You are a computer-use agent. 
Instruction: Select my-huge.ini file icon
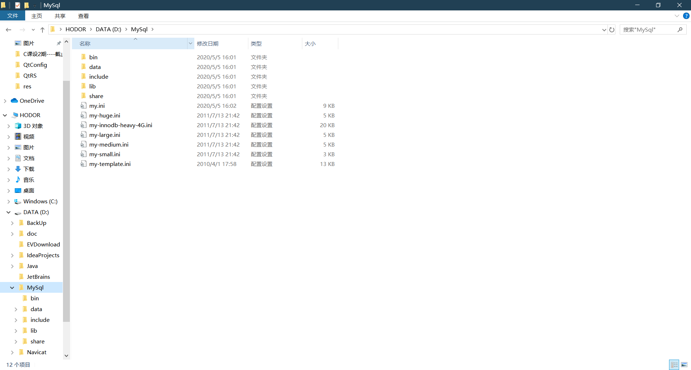pos(83,115)
